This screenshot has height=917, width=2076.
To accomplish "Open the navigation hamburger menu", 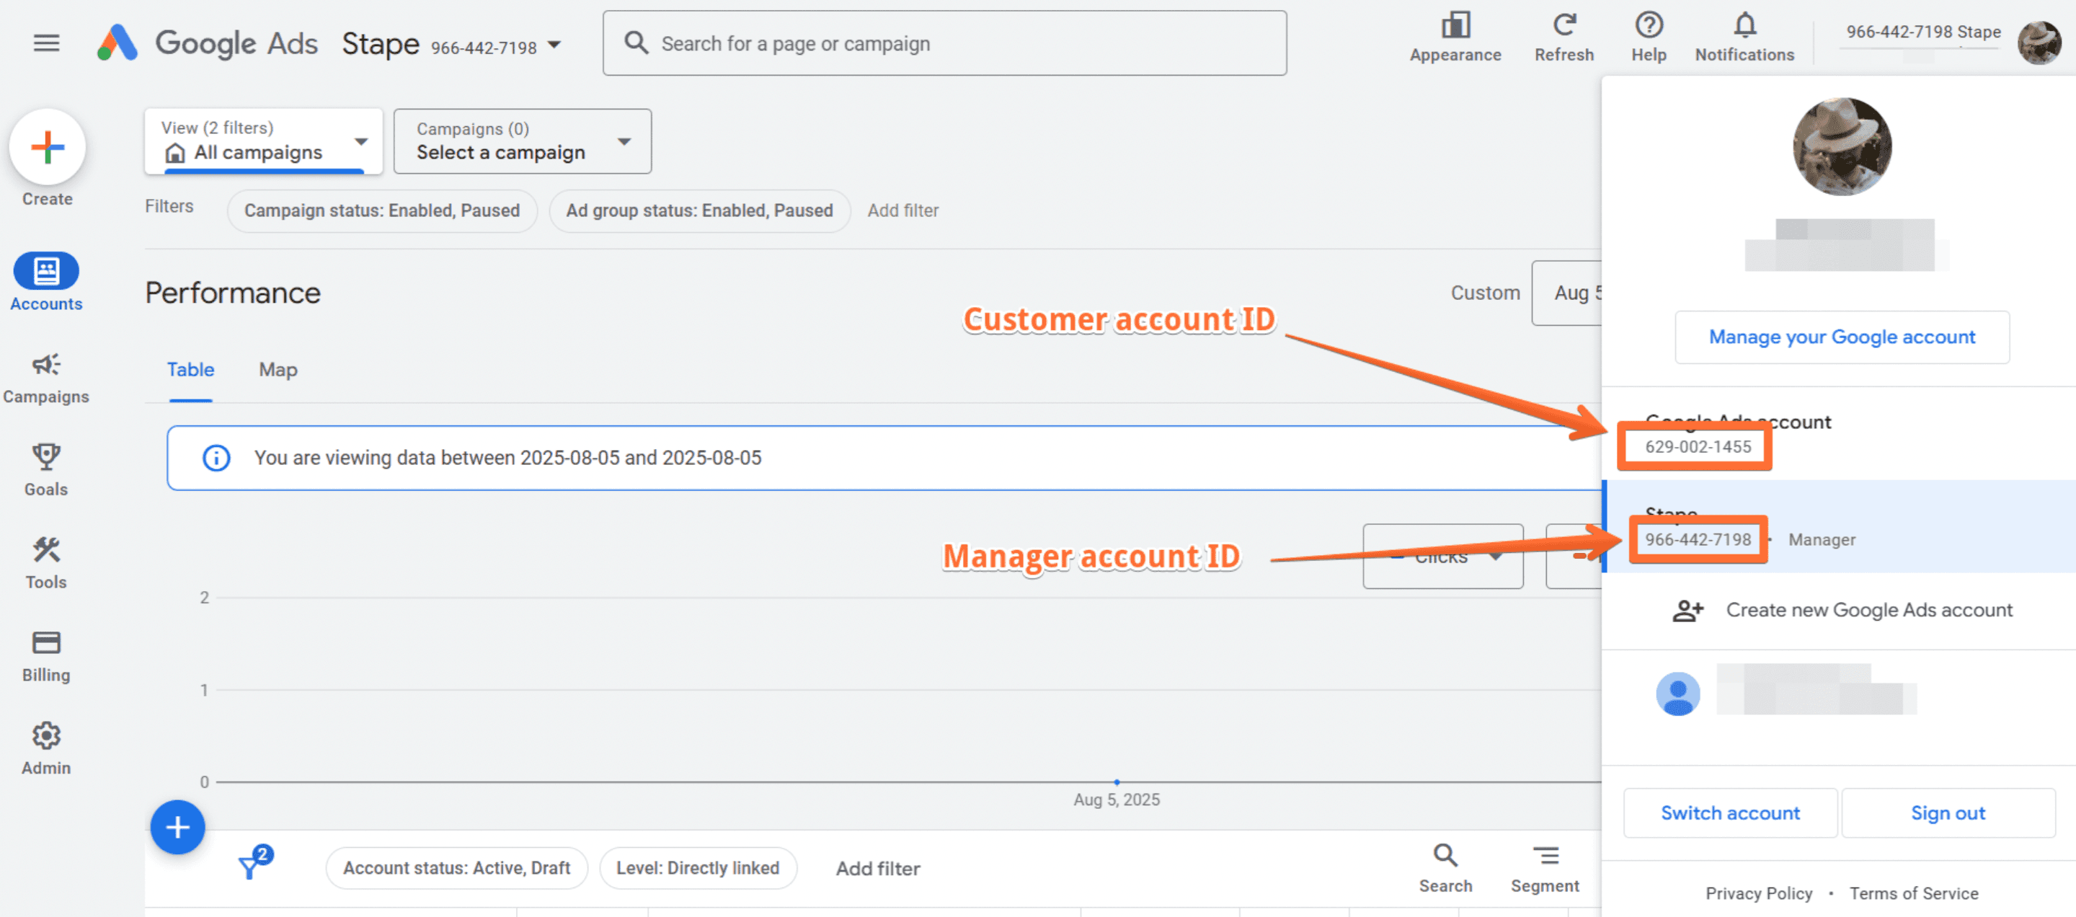I will (46, 43).
